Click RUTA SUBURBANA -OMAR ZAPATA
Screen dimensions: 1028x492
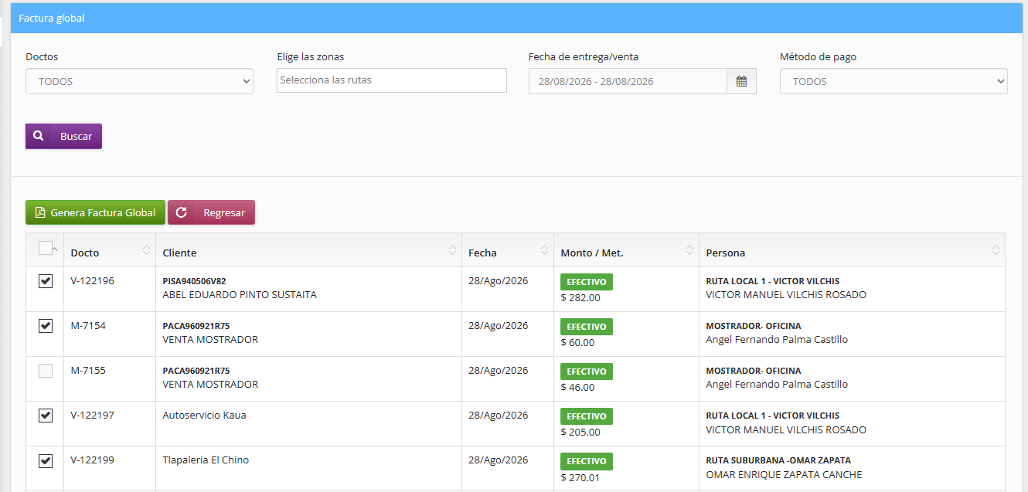click(x=778, y=460)
